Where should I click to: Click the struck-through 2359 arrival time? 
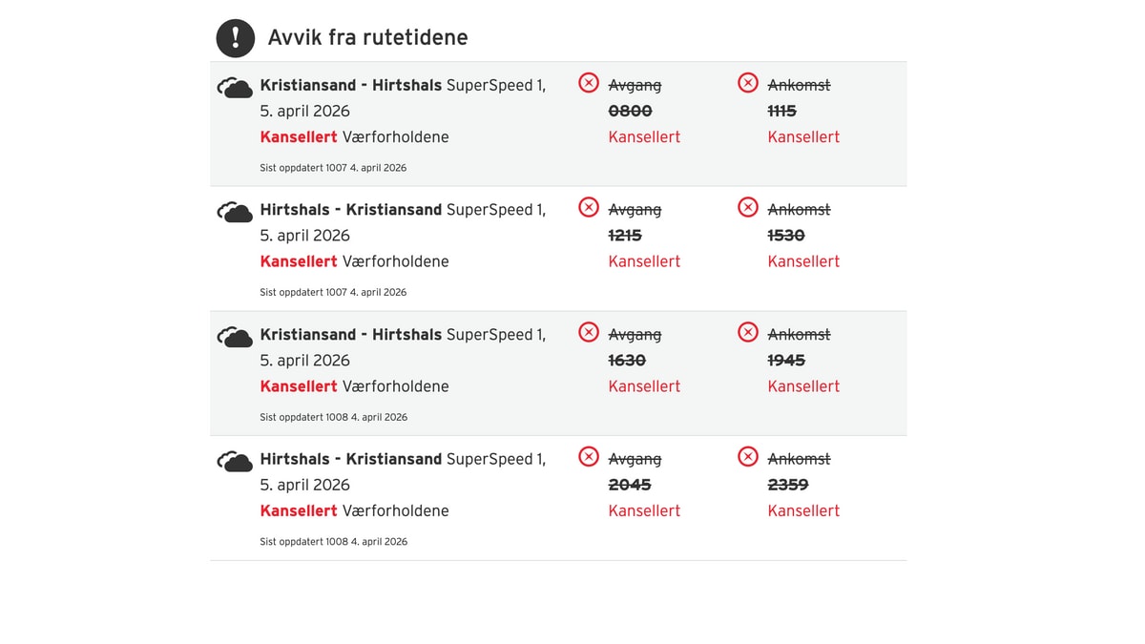[788, 485]
